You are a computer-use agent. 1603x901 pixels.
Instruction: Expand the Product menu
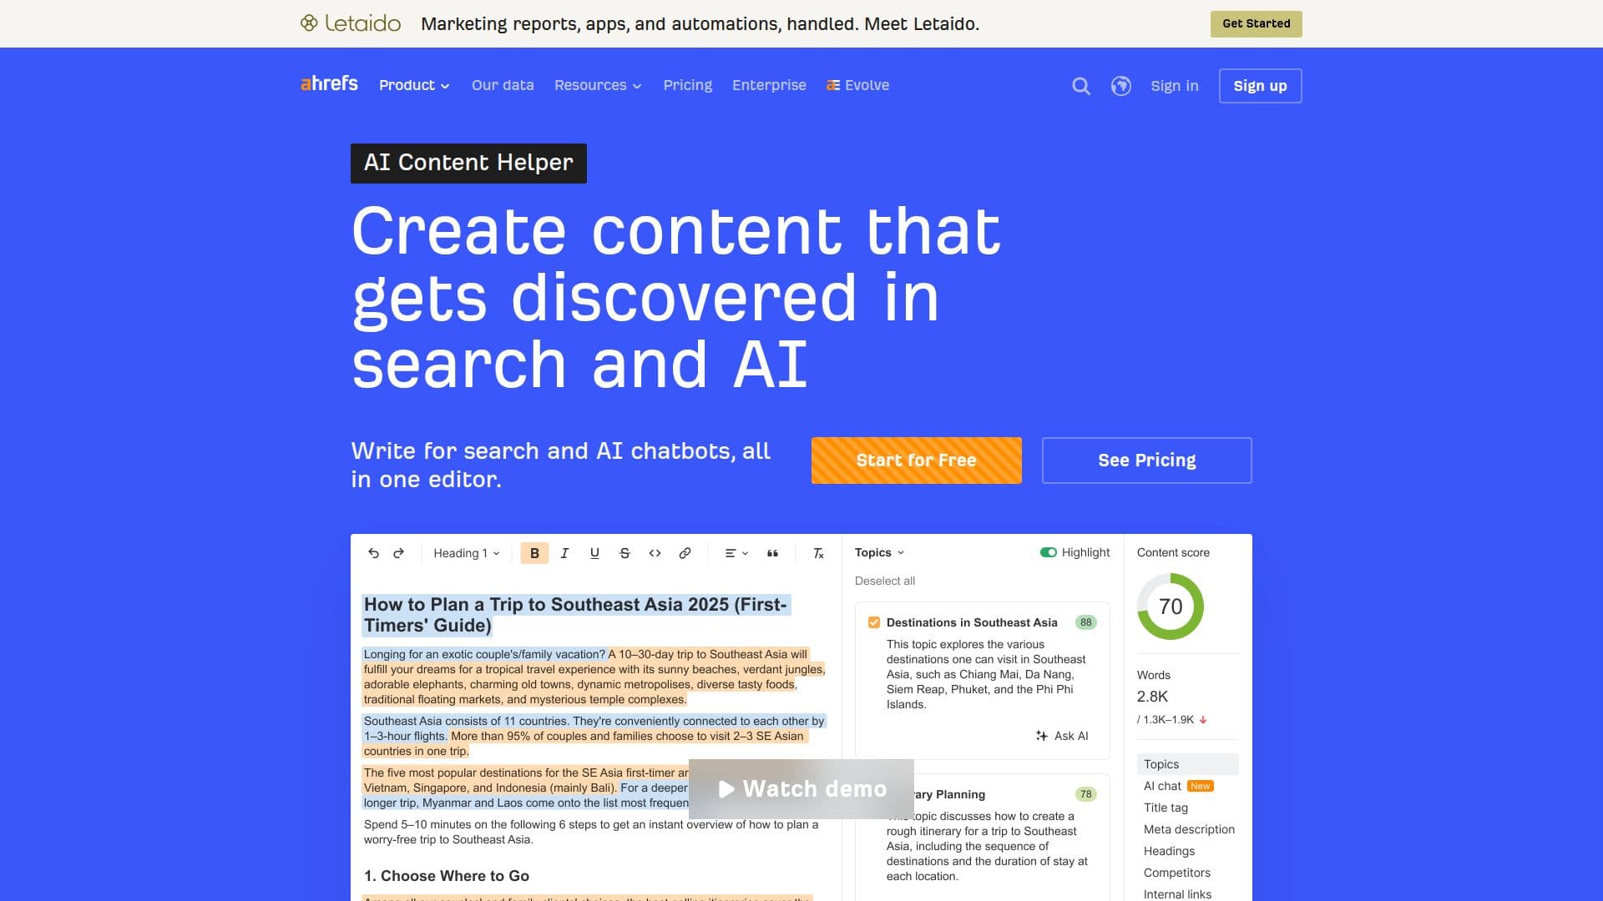pyautogui.click(x=414, y=85)
